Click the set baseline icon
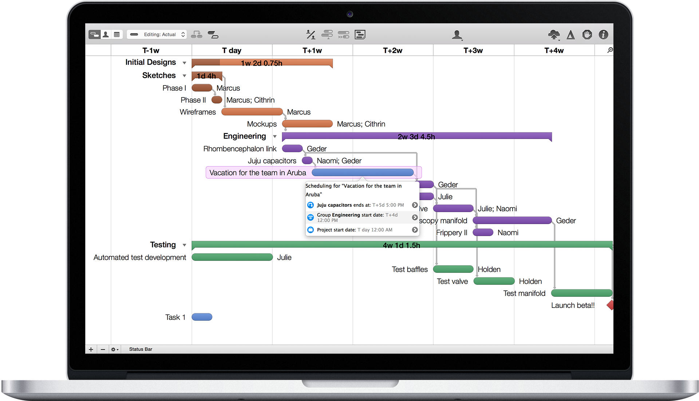Screen dimensions: 699x401 [x=213, y=35]
